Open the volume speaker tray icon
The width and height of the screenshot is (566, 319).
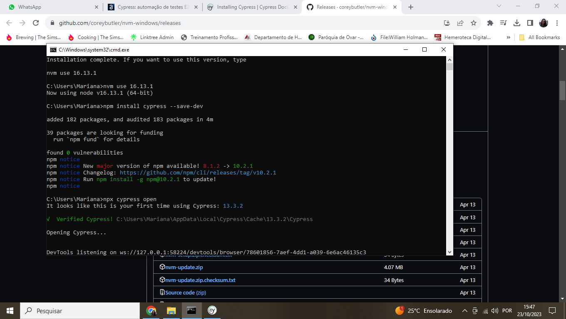click(x=495, y=311)
